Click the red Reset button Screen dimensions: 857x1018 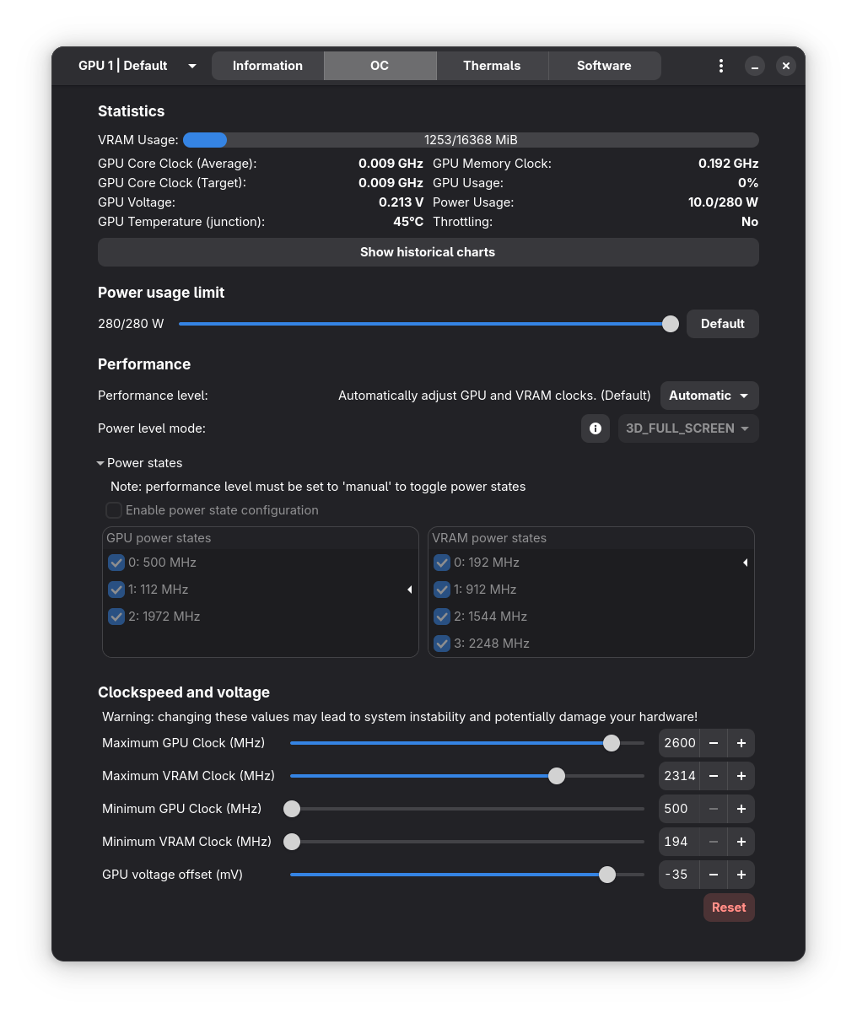tap(729, 908)
